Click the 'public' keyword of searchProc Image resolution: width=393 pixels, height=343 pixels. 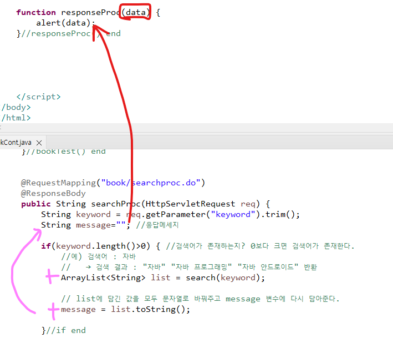point(36,204)
